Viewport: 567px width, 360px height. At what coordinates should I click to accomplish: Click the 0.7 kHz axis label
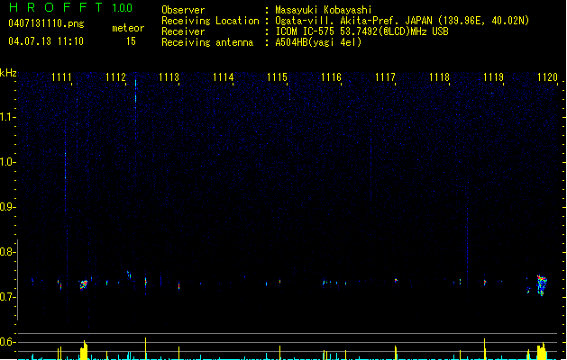(x=7, y=297)
